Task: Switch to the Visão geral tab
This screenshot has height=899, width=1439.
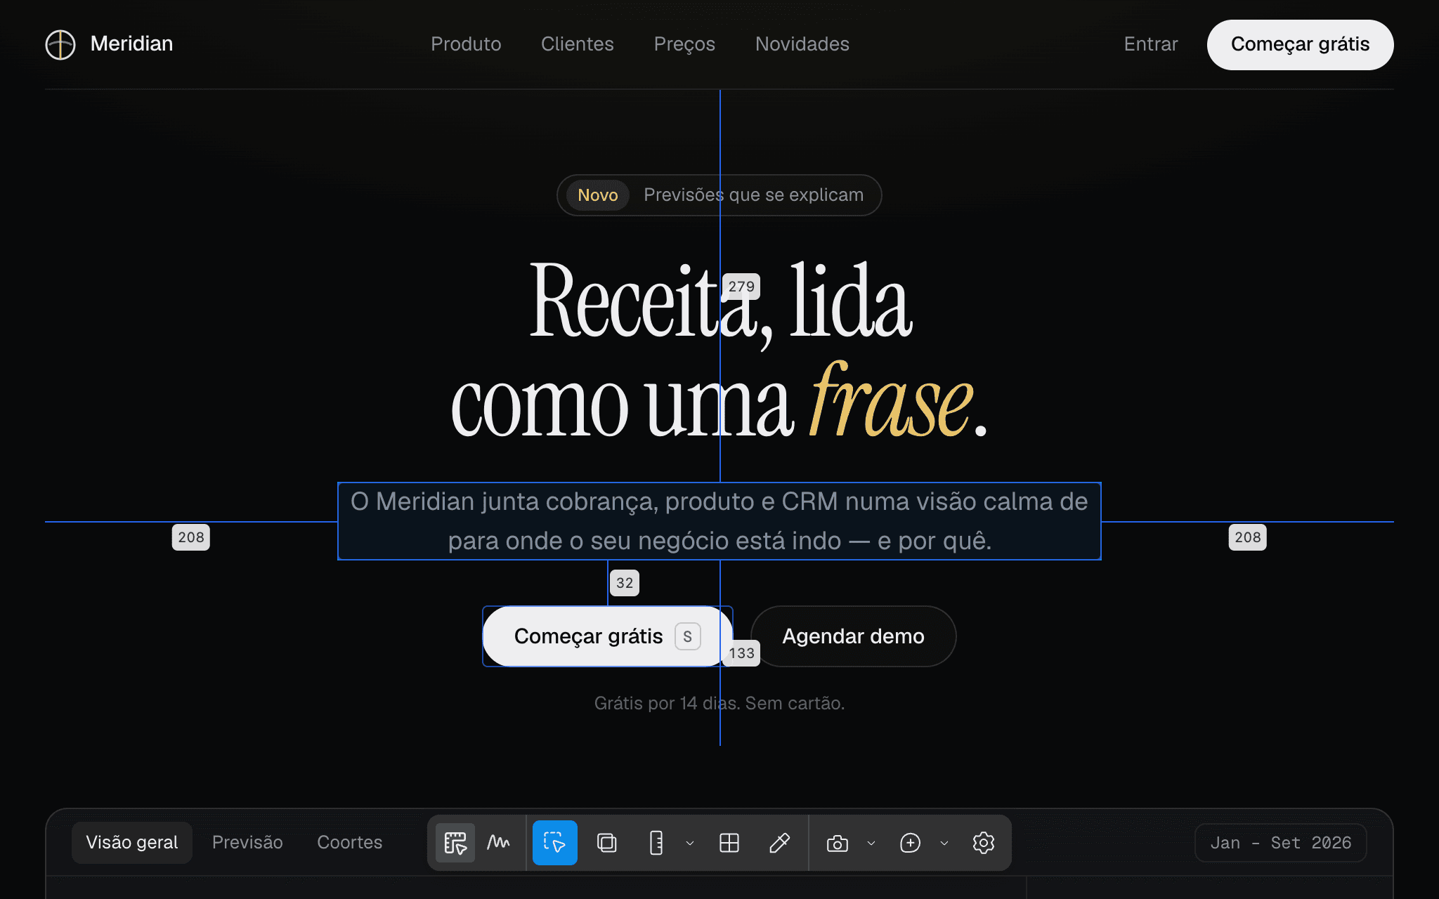Action: point(132,843)
